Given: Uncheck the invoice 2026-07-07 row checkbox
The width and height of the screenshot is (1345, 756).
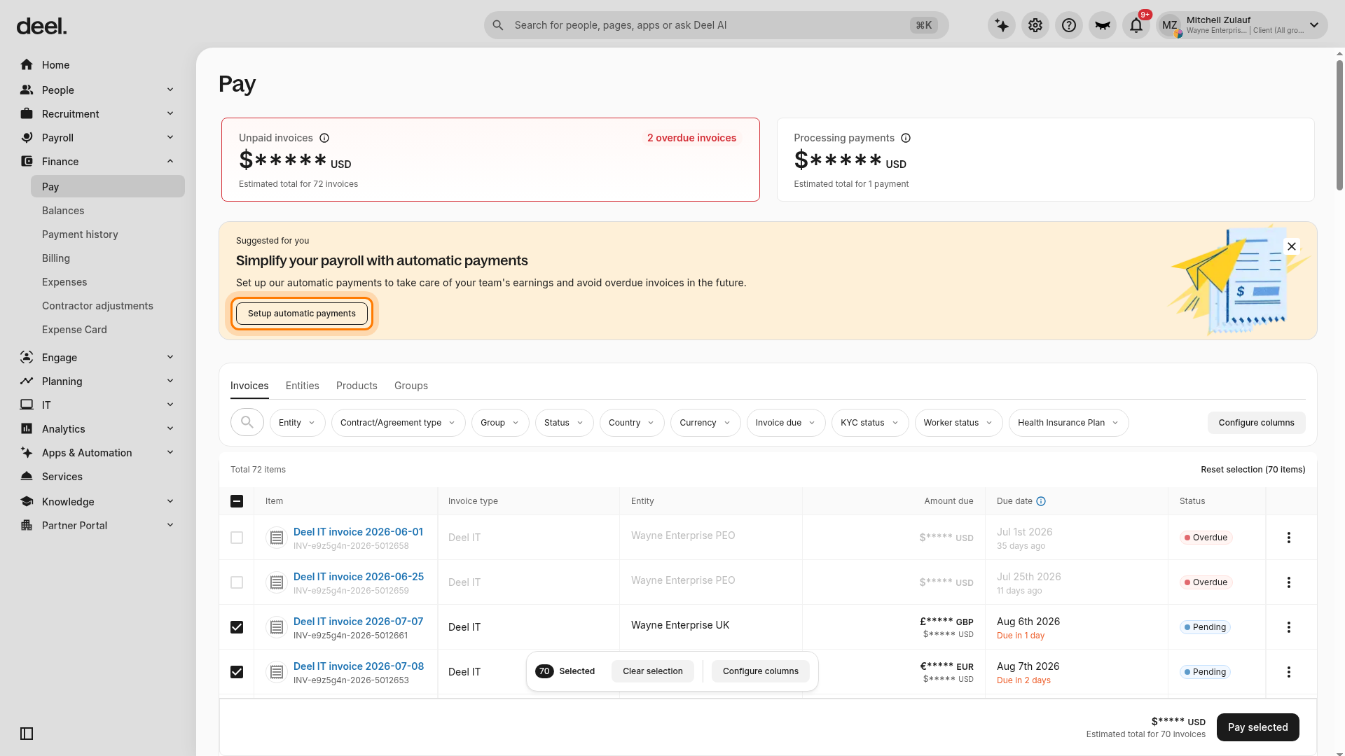Looking at the screenshot, I should point(237,627).
